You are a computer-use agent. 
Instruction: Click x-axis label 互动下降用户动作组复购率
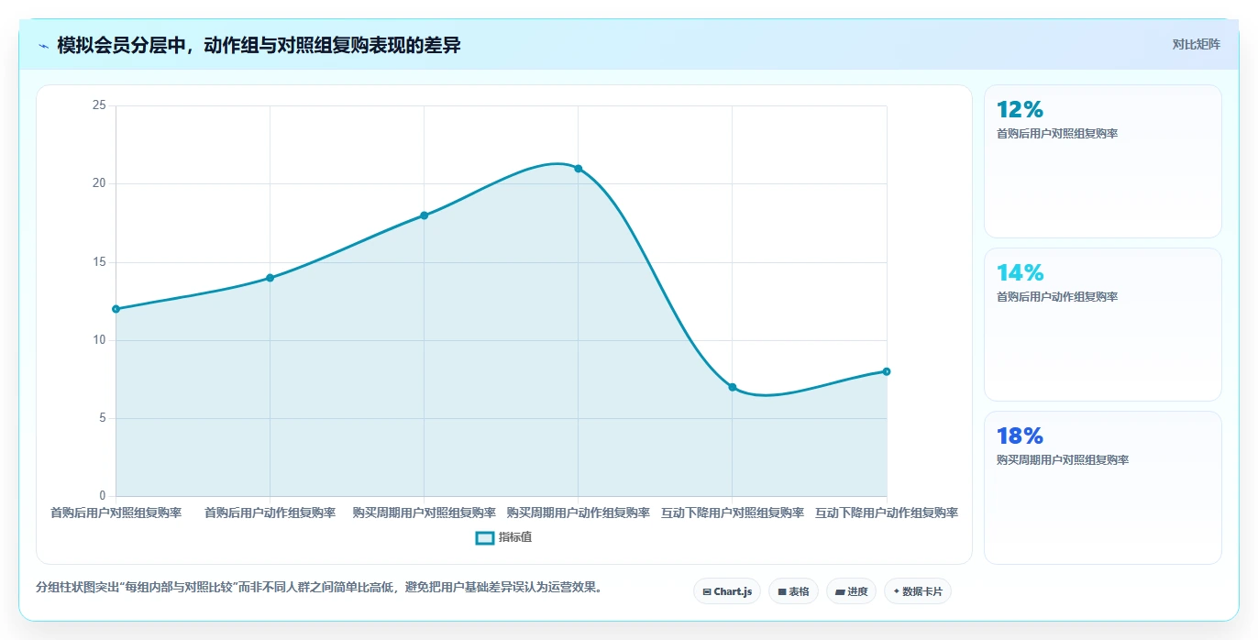(886, 513)
